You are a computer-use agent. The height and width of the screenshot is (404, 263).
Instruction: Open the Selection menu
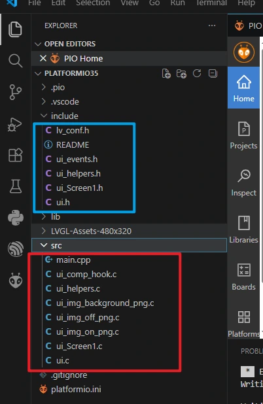click(93, 3)
